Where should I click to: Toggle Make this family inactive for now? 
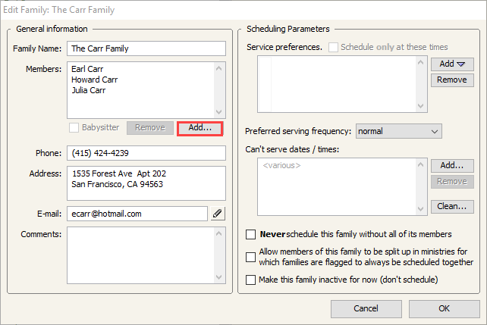point(250,280)
